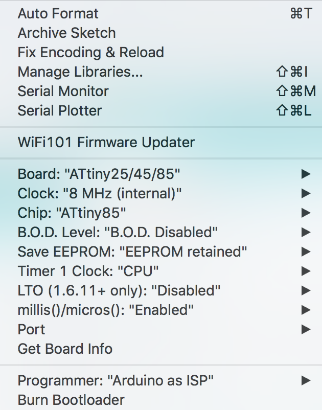Expand the Port submenu
322x410 pixels.
tap(306, 329)
